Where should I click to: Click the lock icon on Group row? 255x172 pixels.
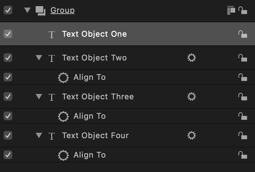243,10
